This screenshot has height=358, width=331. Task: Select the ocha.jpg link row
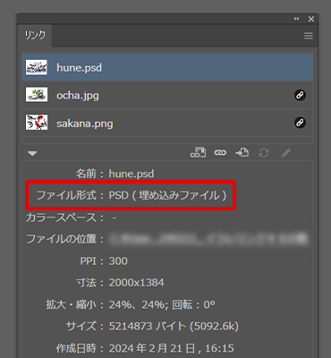[x=167, y=95]
